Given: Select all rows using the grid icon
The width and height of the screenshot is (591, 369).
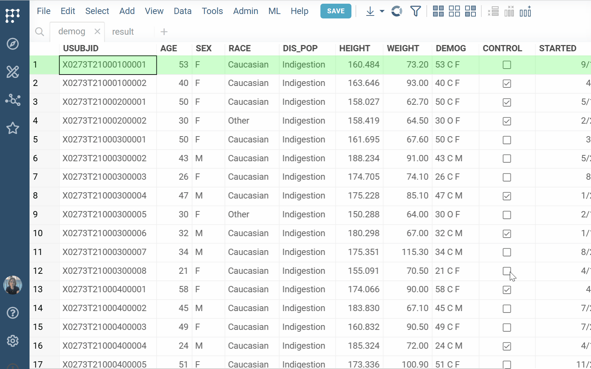Looking at the screenshot, I should pyautogui.click(x=439, y=11).
